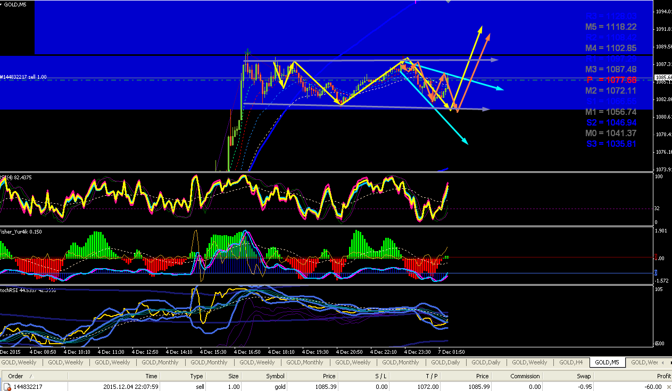
Task: Select the #144832217 sell 1.00 order line label
Action: tap(23, 77)
